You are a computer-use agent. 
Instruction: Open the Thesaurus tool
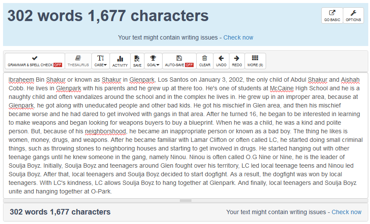point(78,61)
